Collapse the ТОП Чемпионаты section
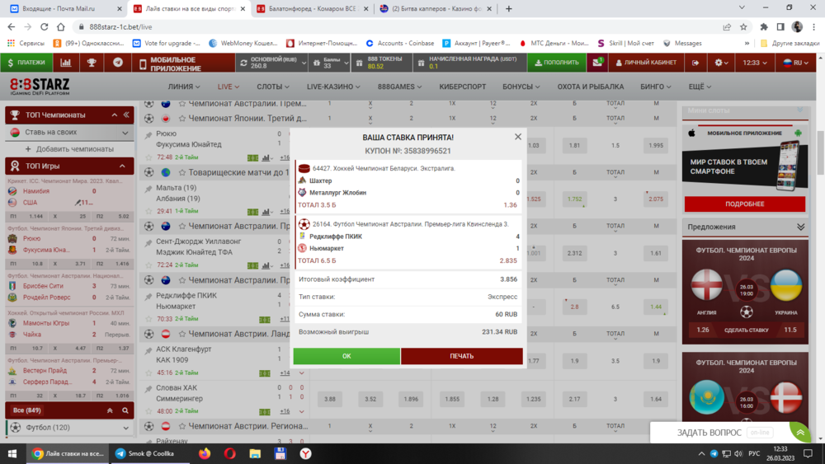The height and width of the screenshot is (464, 825). click(x=114, y=115)
